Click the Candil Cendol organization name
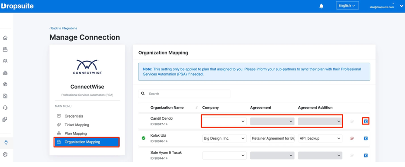This screenshot has height=167, width=405. (162, 118)
